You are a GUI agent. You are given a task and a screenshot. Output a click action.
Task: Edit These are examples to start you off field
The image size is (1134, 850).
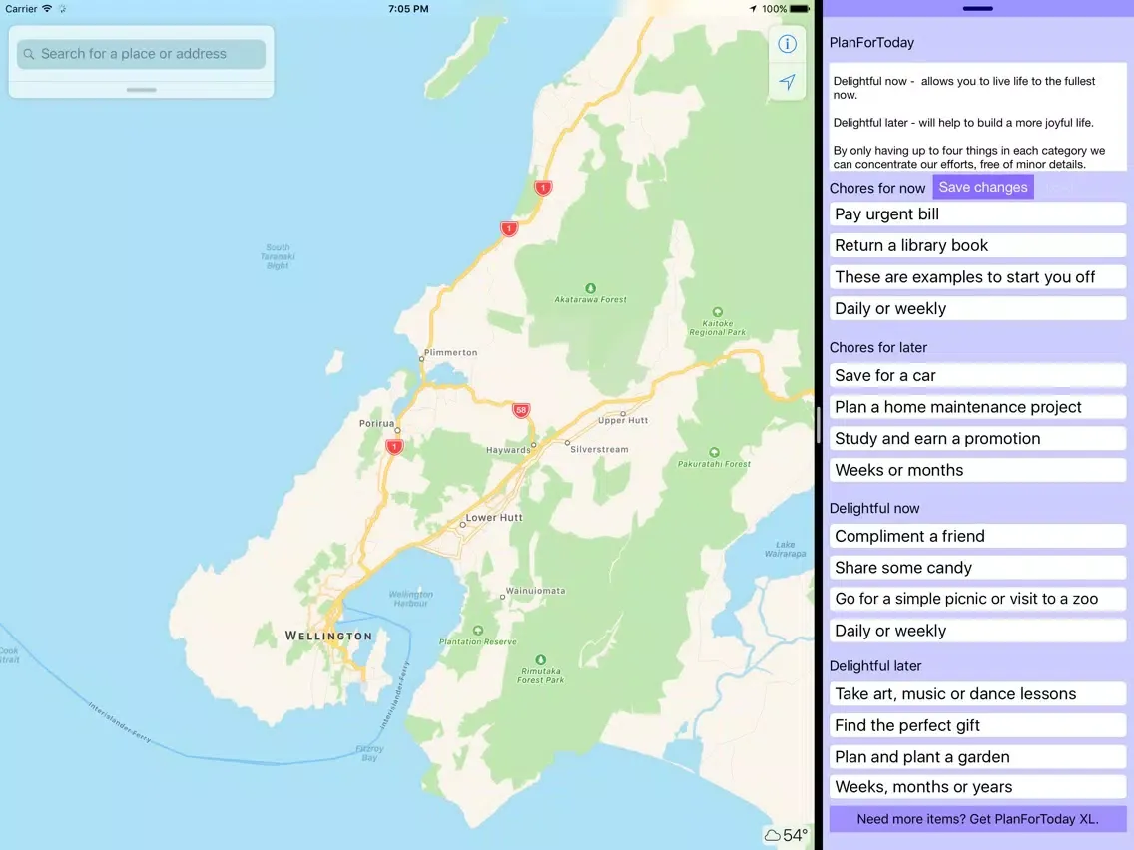(x=978, y=276)
